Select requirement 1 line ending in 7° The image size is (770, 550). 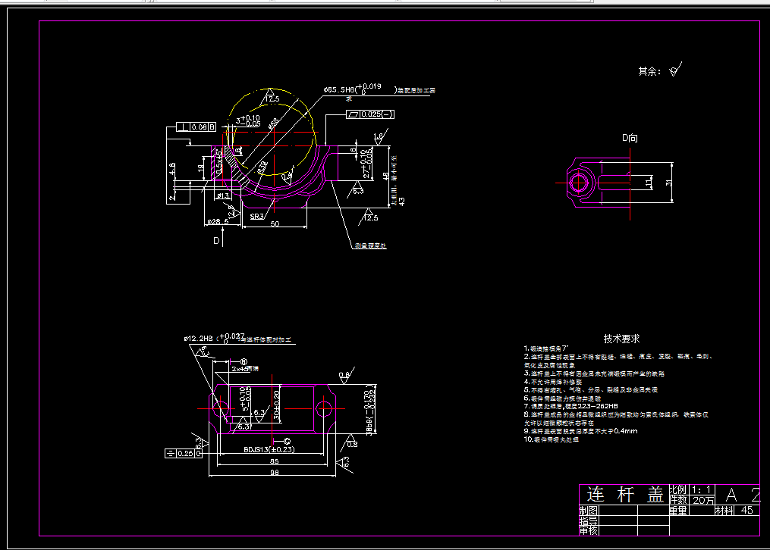[x=546, y=348]
